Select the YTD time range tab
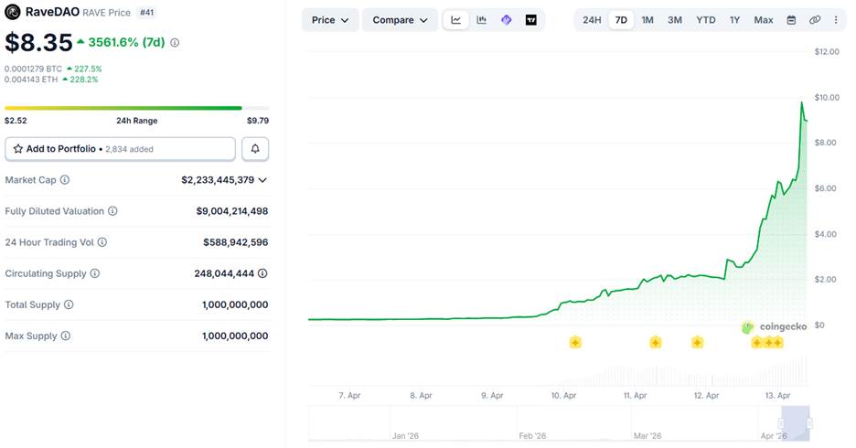The width and height of the screenshot is (856, 448). [705, 20]
